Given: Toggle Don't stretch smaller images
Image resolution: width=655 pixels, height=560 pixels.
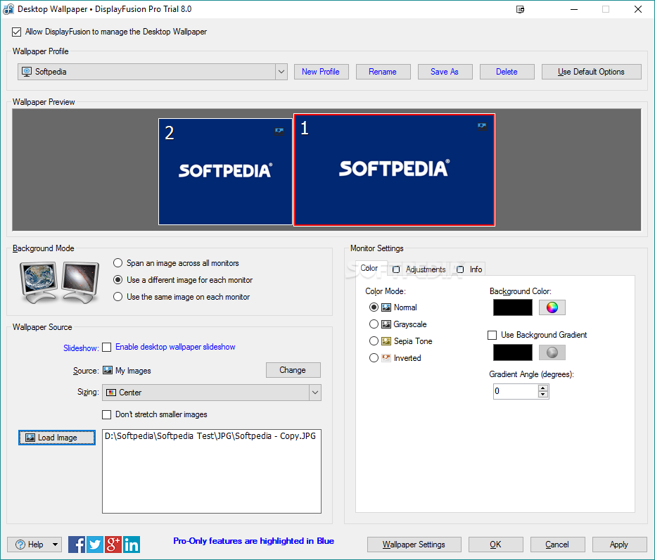Looking at the screenshot, I should 107,414.
